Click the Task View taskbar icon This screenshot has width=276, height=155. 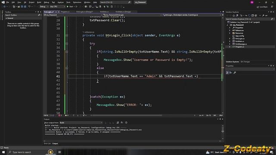pyautogui.click(x=60, y=152)
